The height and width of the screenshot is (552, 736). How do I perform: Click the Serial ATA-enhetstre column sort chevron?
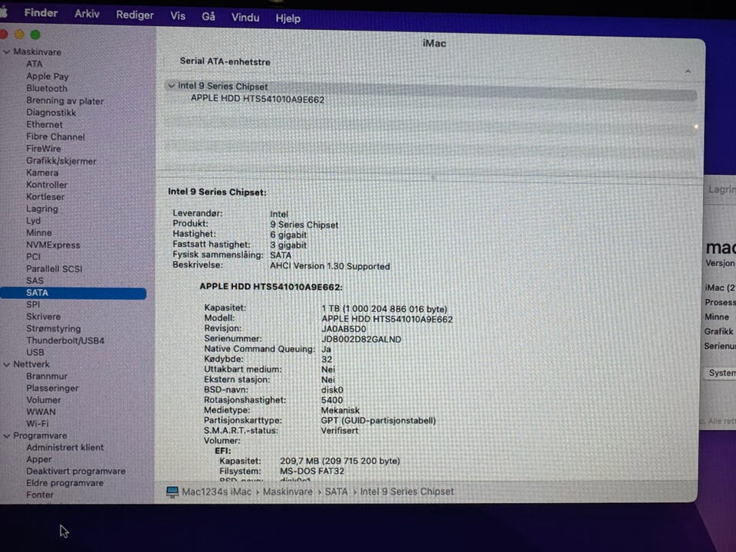coord(688,71)
